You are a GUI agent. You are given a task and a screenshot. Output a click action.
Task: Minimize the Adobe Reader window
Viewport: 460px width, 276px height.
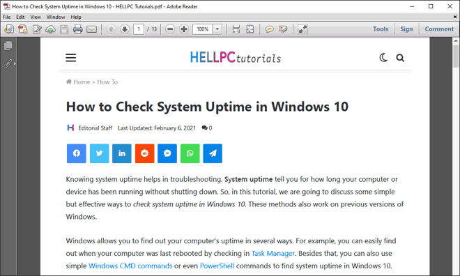[x=412, y=6]
